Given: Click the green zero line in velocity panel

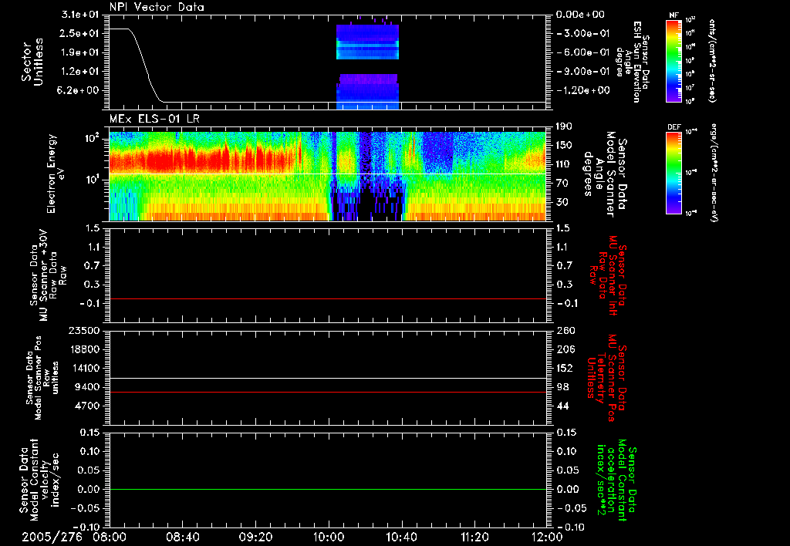Looking at the screenshot, I should 328,489.
